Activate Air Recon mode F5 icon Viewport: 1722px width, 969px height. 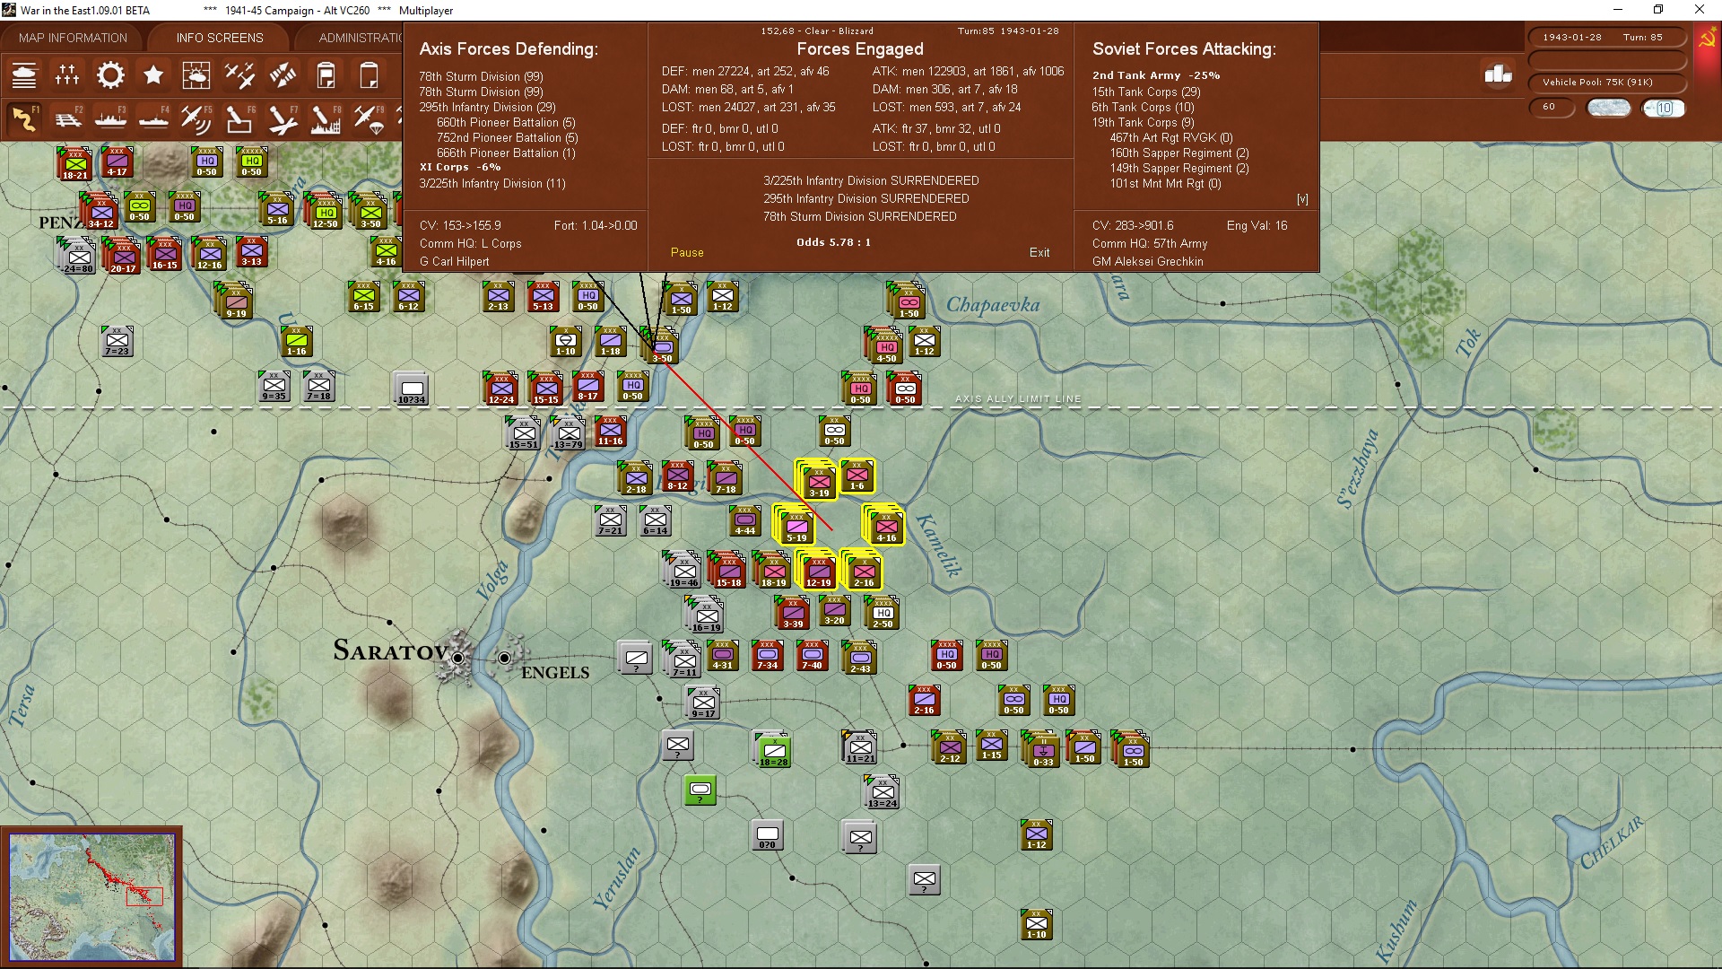196,119
